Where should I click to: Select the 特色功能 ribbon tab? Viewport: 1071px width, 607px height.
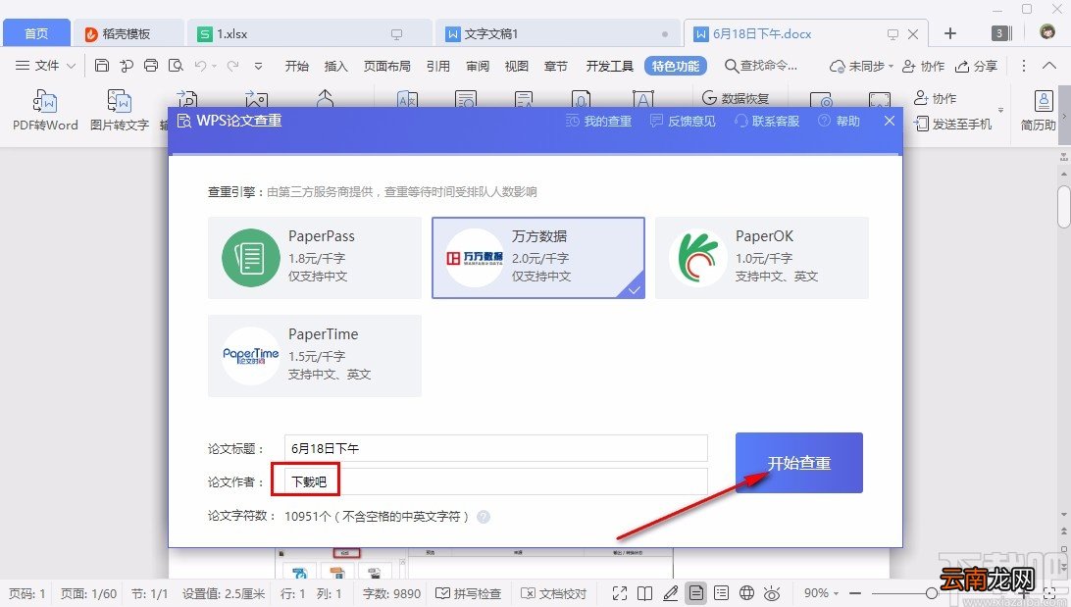click(x=675, y=67)
